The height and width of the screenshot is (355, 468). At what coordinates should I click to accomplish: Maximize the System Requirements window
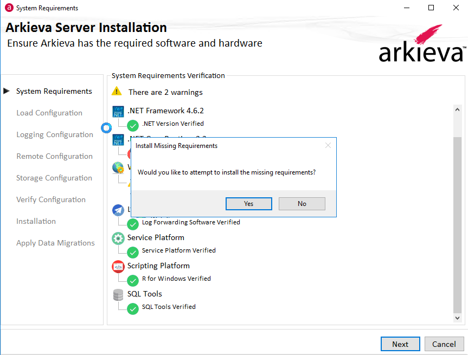(431, 8)
